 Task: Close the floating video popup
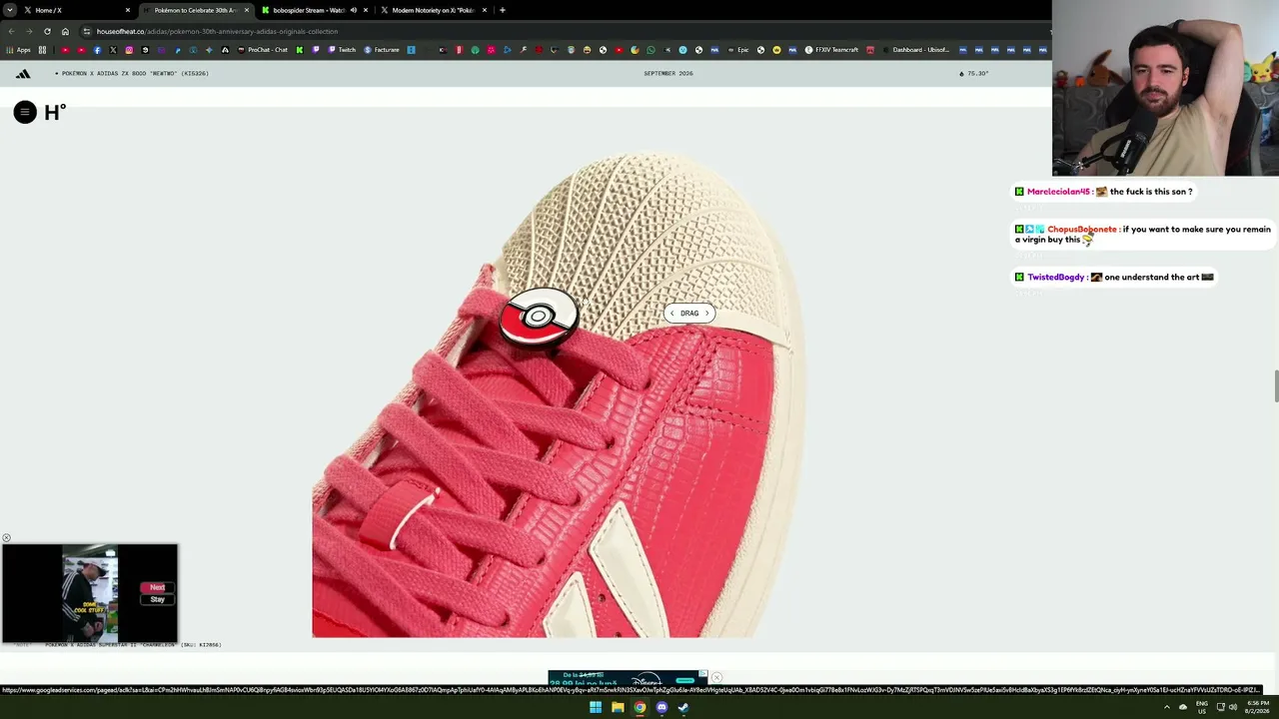[6, 538]
